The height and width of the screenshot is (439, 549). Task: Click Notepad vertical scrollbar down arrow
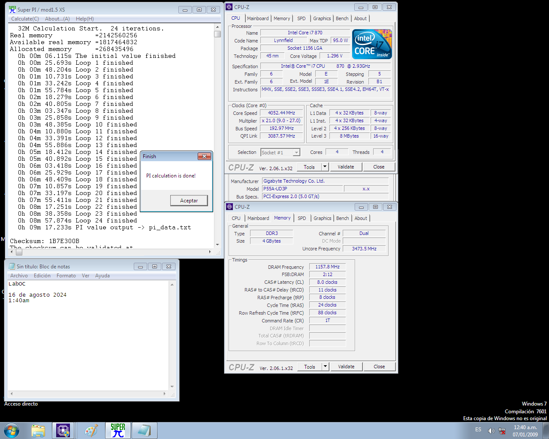[172, 386]
